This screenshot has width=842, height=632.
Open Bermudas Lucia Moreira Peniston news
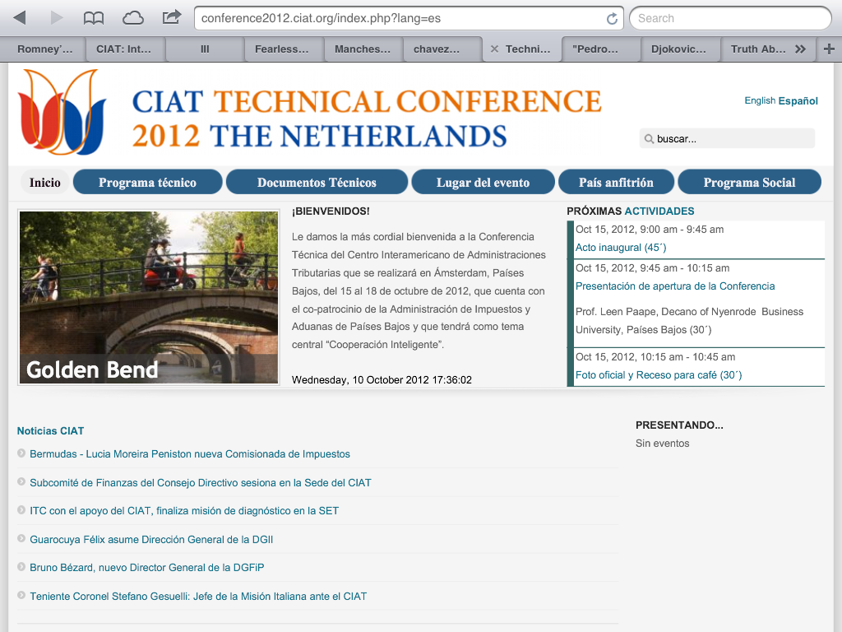point(190,454)
